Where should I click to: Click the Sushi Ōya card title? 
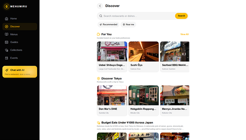tap(136, 65)
